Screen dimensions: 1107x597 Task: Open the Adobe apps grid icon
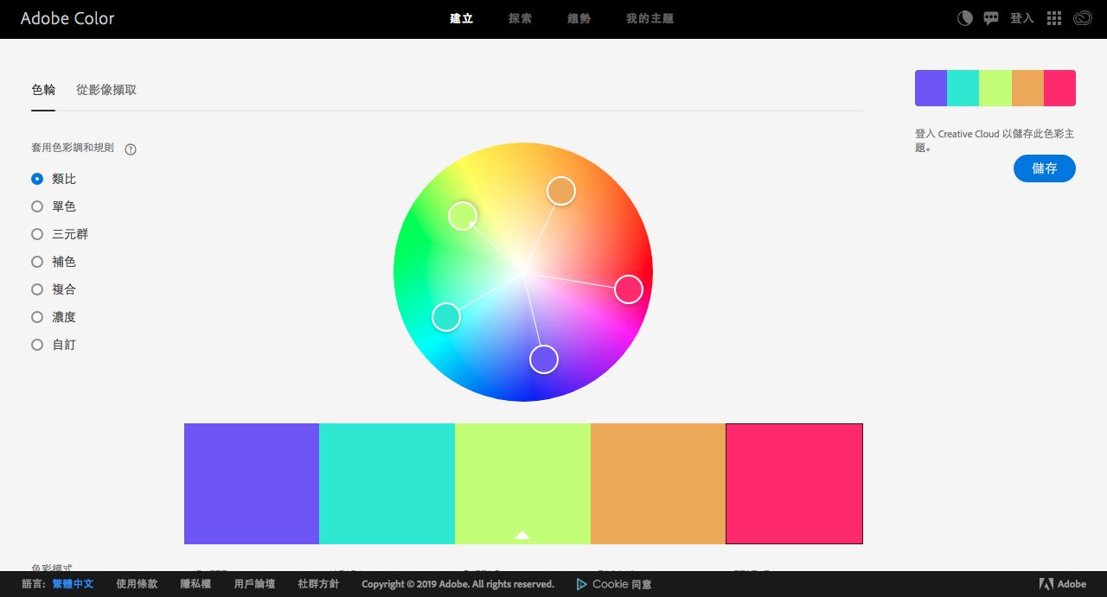click(1054, 18)
